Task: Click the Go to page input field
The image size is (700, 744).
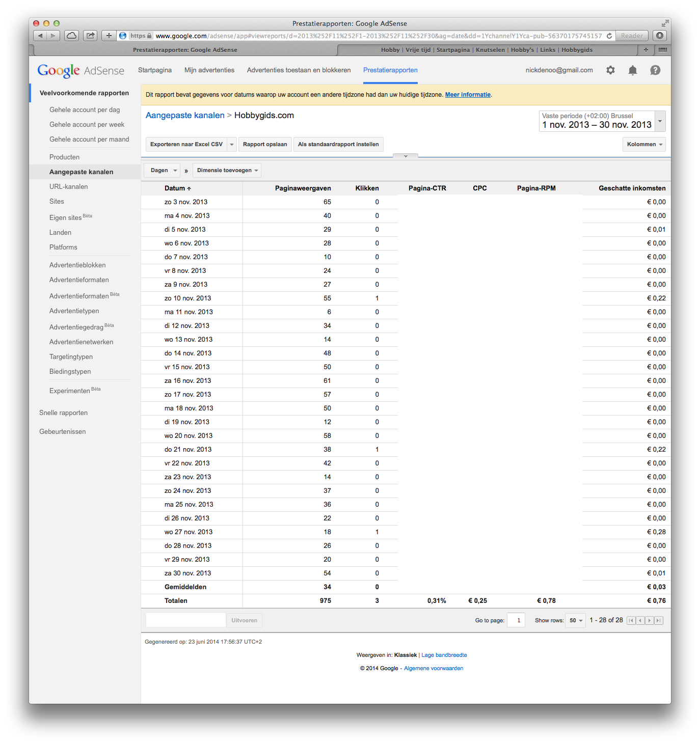Action: click(516, 620)
